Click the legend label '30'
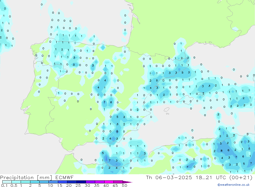The height and width of the screenshot is (187, 255). [87, 185]
